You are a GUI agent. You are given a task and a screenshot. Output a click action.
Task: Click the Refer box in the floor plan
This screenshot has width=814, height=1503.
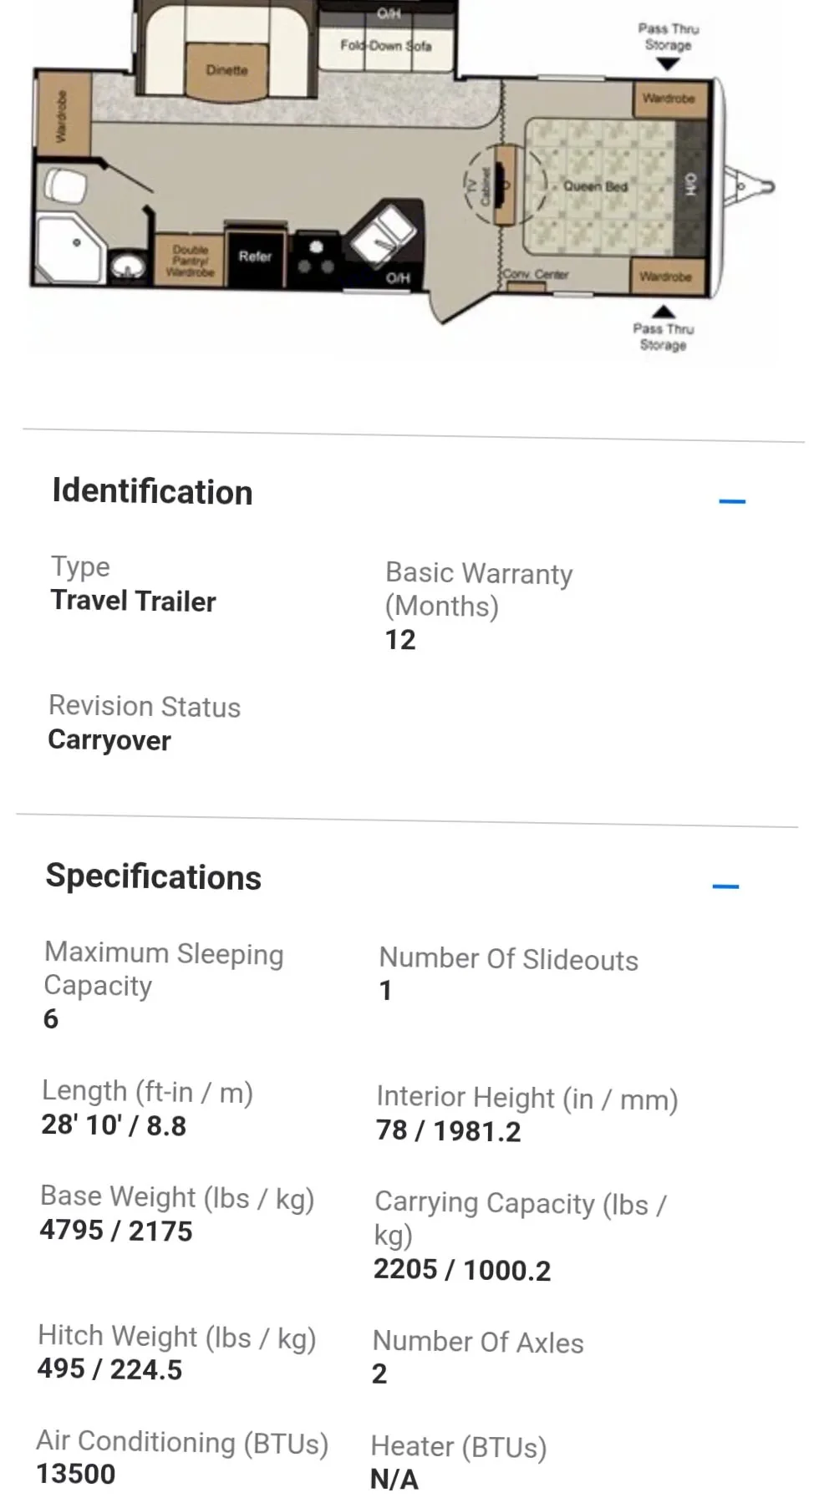point(255,257)
